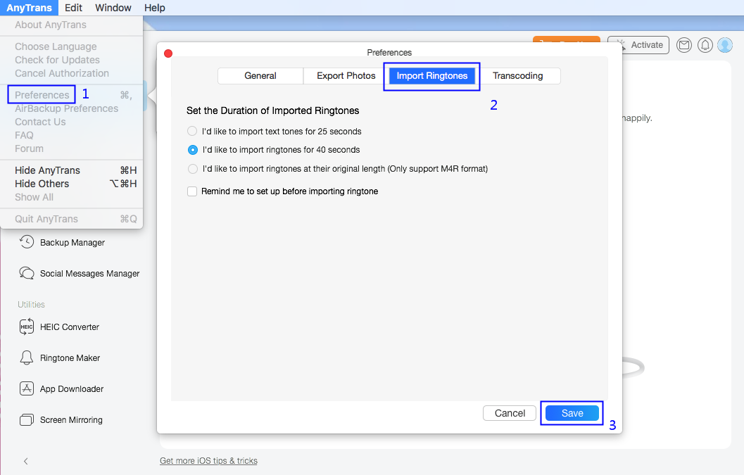
Task: Click Save button in Preferences
Action: [572, 413]
